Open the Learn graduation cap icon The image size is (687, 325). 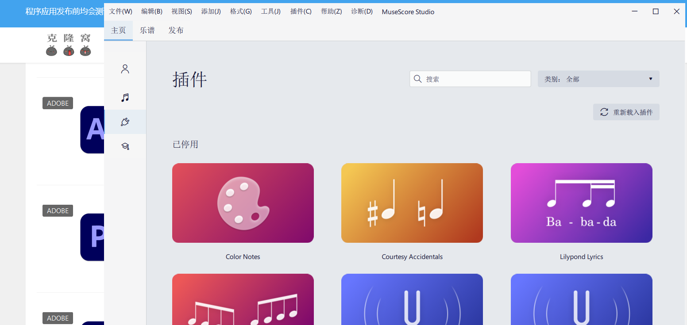click(x=125, y=146)
